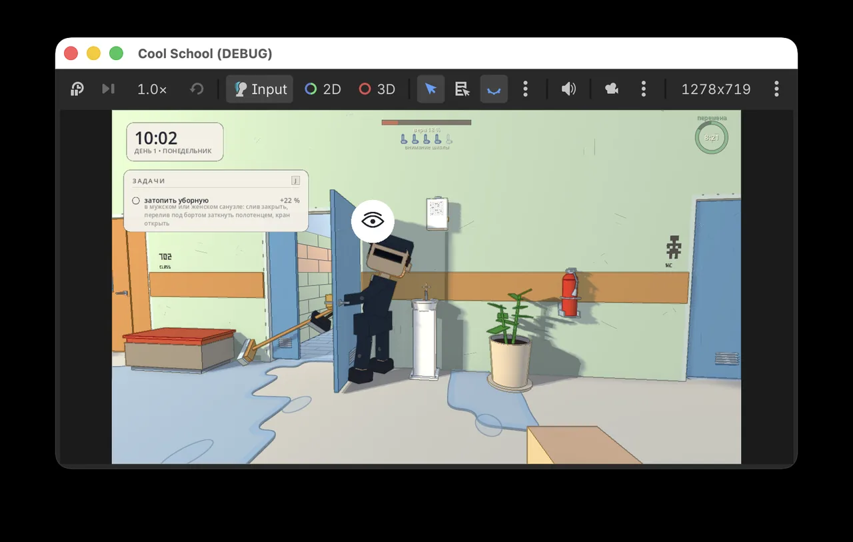Click the eye interaction bubble above character
853x542 pixels.
coord(373,221)
